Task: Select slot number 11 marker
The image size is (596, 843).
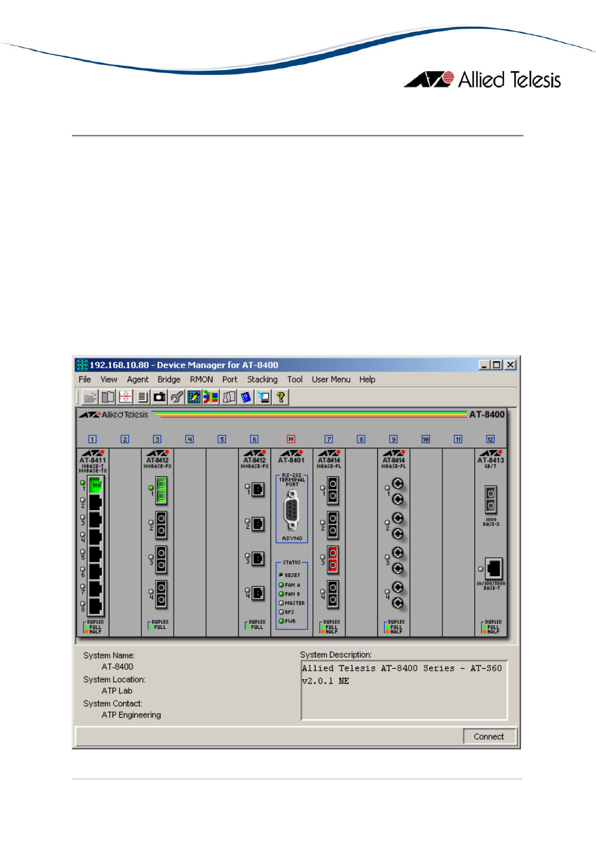Action: coord(458,439)
